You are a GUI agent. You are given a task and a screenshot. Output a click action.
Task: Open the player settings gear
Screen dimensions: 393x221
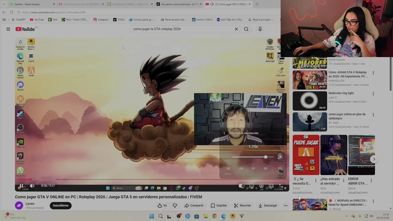(261, 186)
